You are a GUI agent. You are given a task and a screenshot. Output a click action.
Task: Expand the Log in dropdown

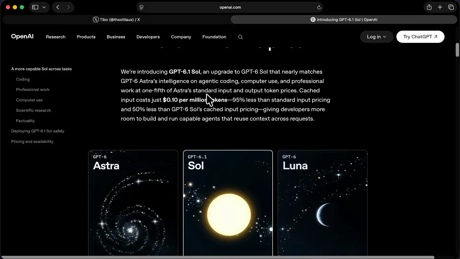coord(376,37)
